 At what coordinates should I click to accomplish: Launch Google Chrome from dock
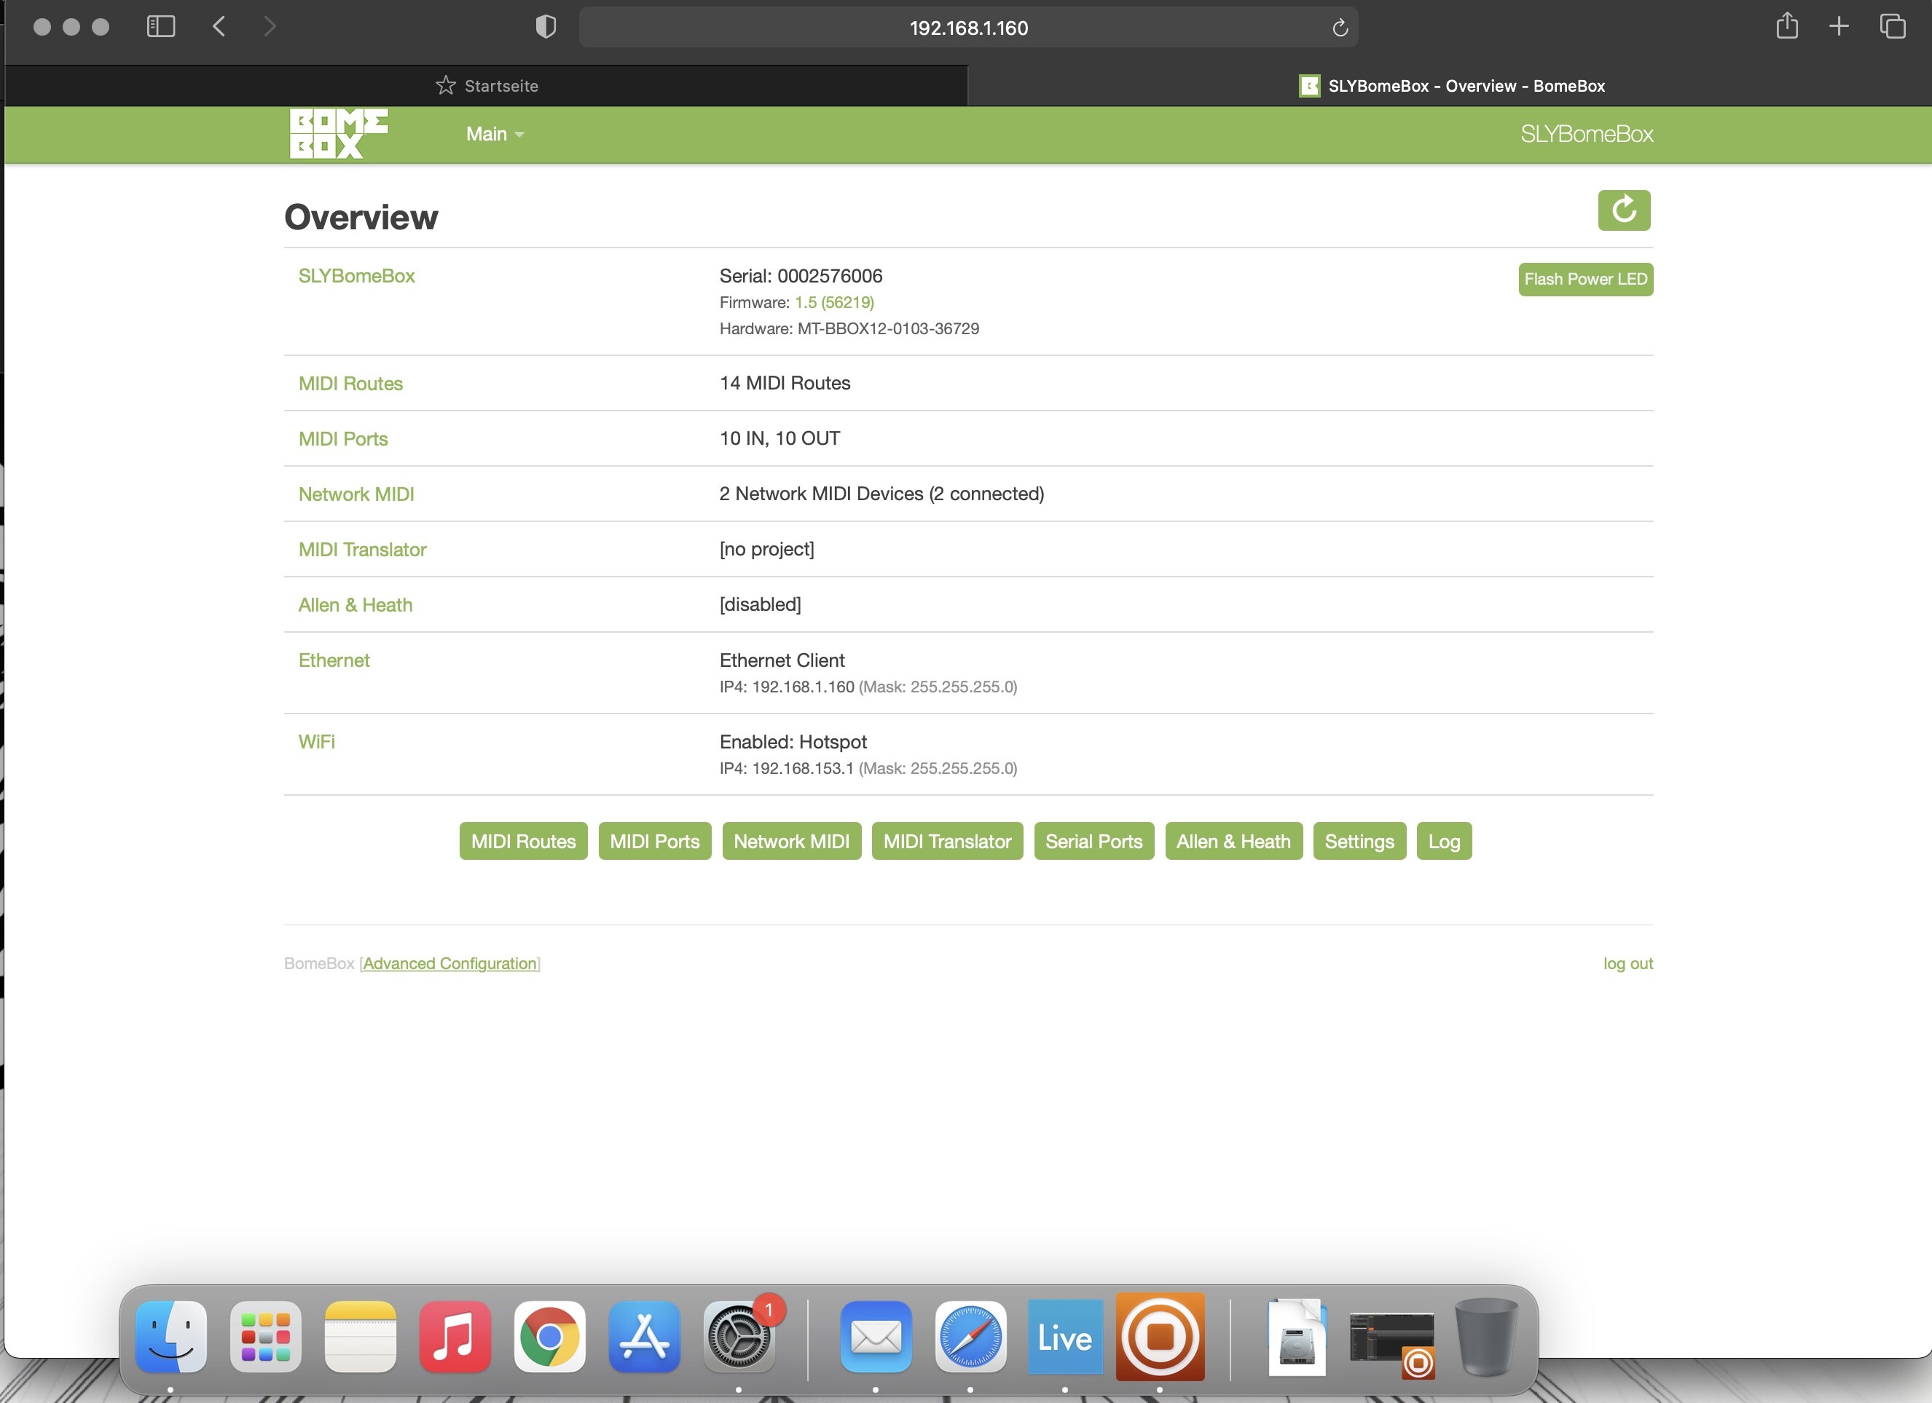coord(549,1336)
